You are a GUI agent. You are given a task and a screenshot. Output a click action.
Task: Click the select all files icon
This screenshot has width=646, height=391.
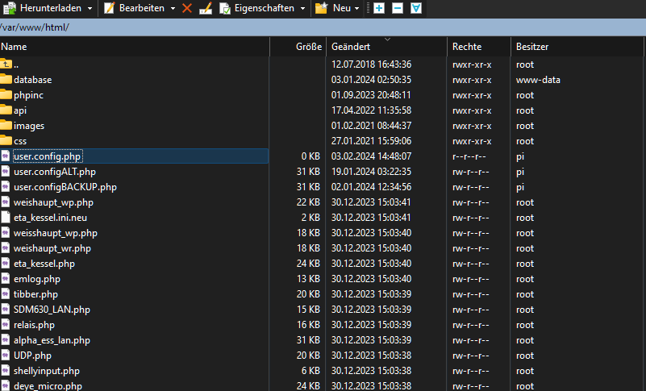(x=416, y=8)
